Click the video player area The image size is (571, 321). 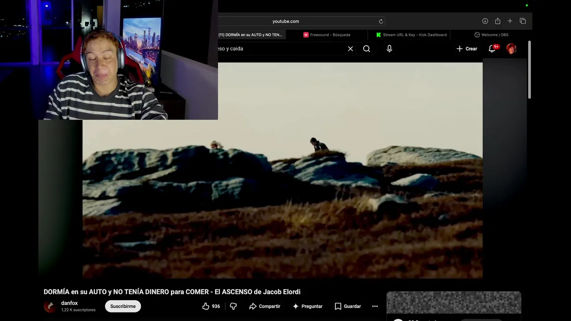click(x=282, y=170)
